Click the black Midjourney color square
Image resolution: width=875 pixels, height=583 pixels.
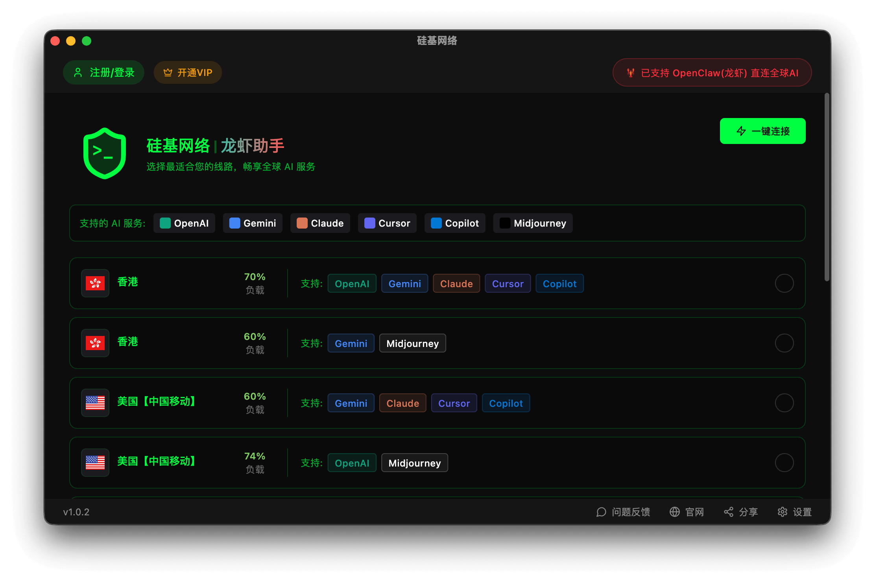[505, 223]
